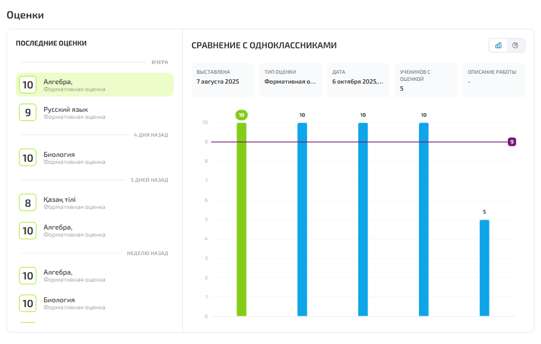This screenshot has height=344, width=541.
Task: Click the Описание работы card
Action: [494, 80]
